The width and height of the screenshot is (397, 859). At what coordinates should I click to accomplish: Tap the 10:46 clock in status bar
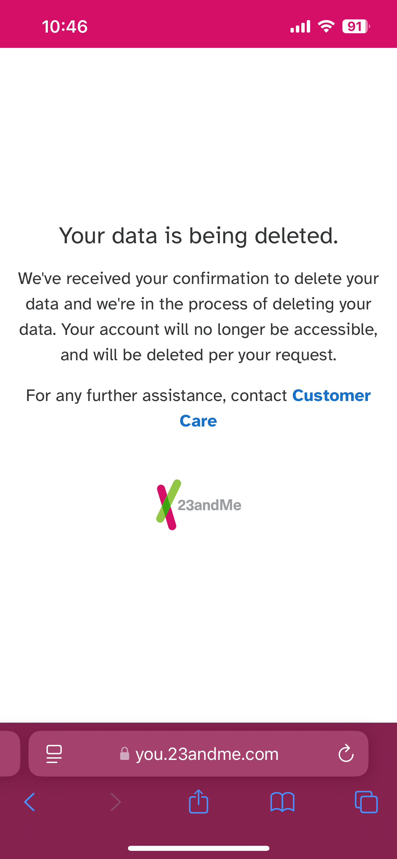pyautogui.click(x=64, y=26)
